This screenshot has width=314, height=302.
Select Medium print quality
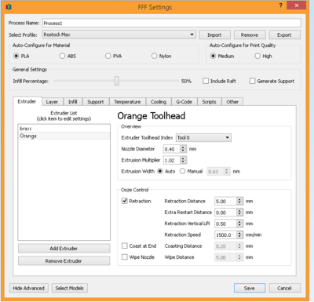214,56
